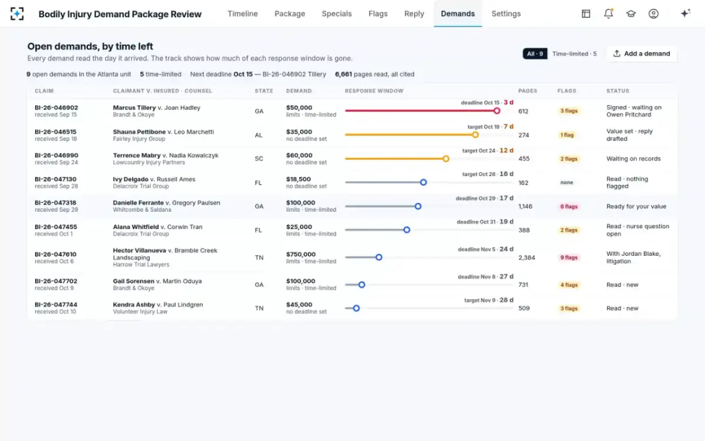Go to the Specials tab
The image size is (705, 441).
337,14
